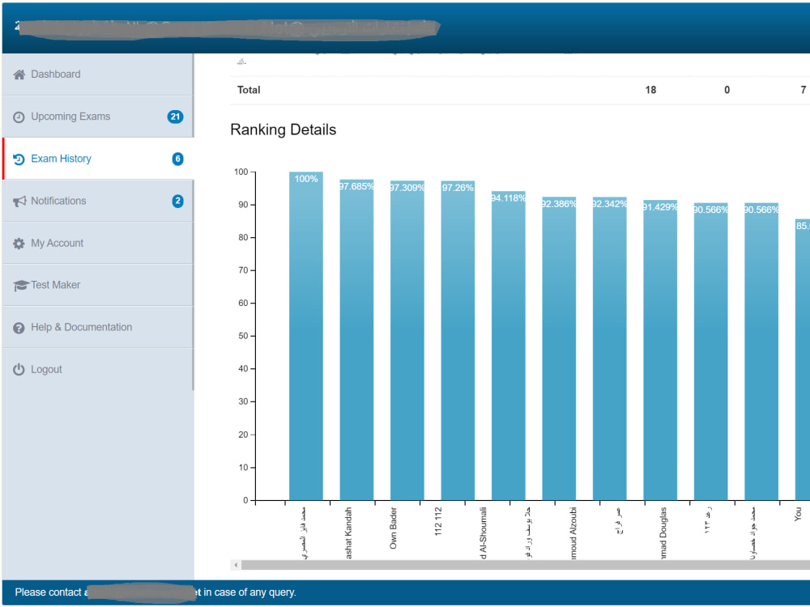The width and height of the screenshot is (810, 607).
Task: Click the horizontal chart scrollbar track
Action: (526, 565)
